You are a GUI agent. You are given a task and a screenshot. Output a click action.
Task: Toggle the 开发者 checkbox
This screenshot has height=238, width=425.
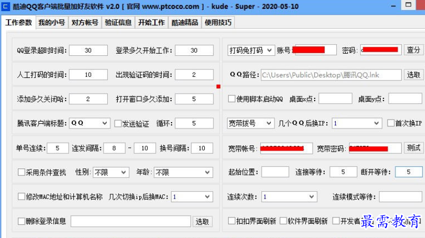tap(336, 221)
